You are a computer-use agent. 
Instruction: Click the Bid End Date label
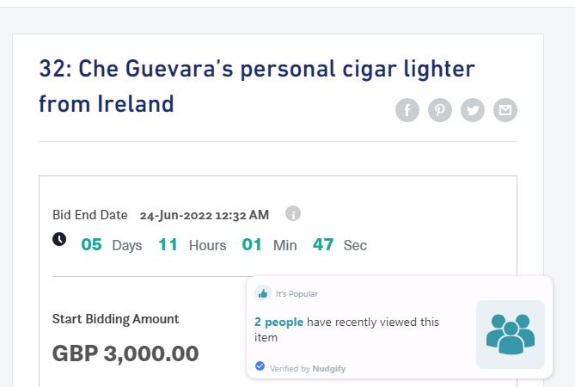click(90, 215)
